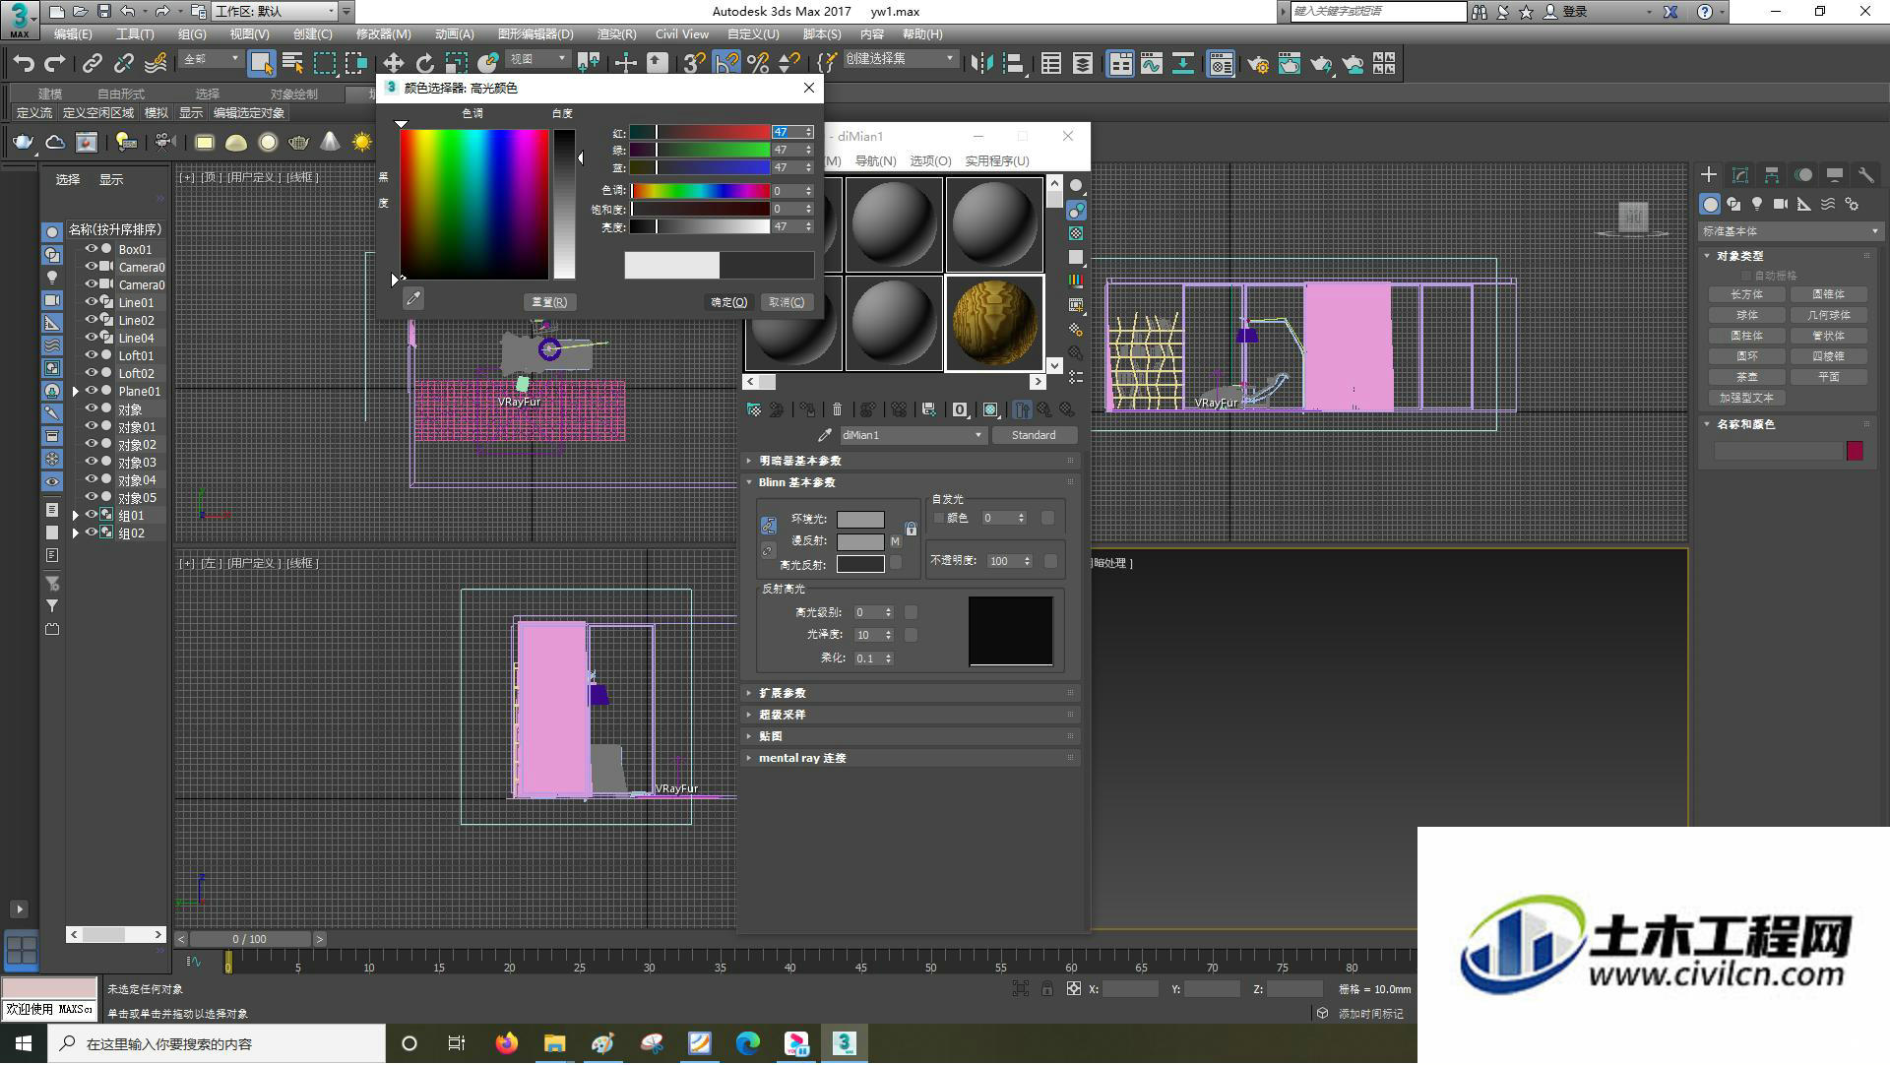Enable the 自发光 颜色 checkbox
This screenshot has height=1065, width=1890.
click(939, 518)
